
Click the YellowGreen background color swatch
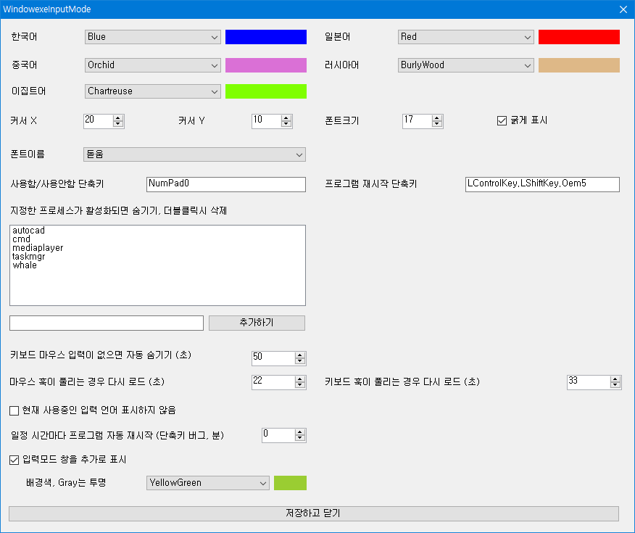point(290,483)
